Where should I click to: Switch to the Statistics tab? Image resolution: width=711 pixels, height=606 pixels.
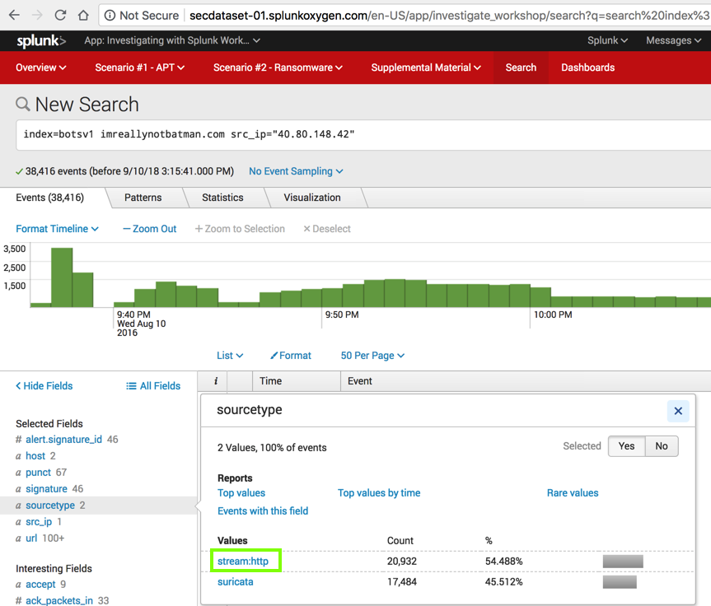click(222, 198)
